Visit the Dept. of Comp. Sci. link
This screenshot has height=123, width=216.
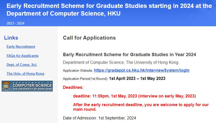(x=22, y=65)
